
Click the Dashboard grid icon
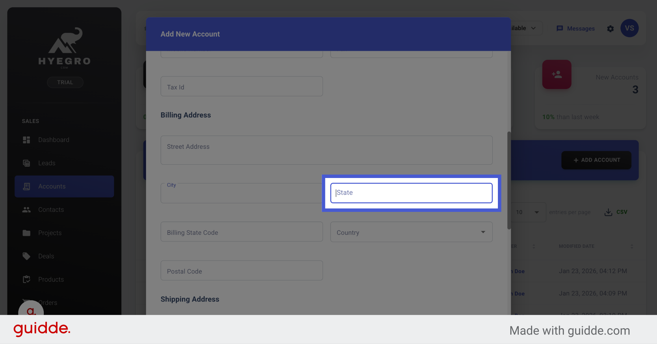[26, 140]
